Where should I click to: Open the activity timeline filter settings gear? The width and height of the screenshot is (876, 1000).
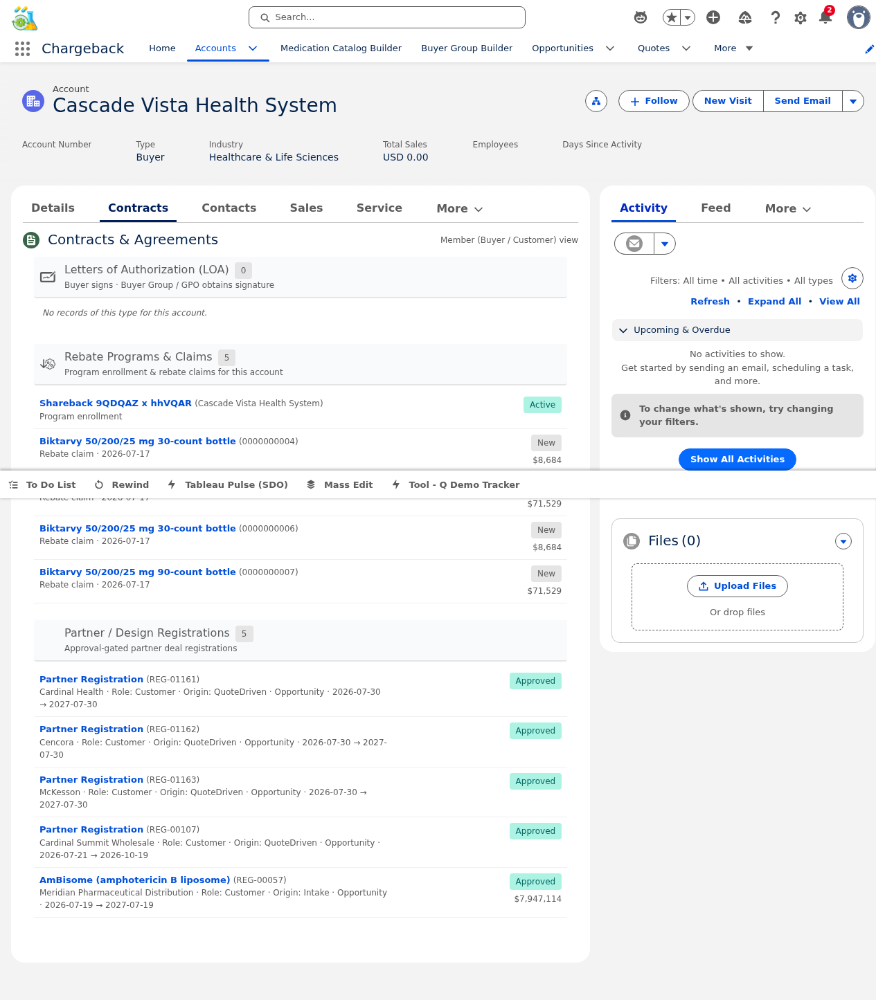852,278
